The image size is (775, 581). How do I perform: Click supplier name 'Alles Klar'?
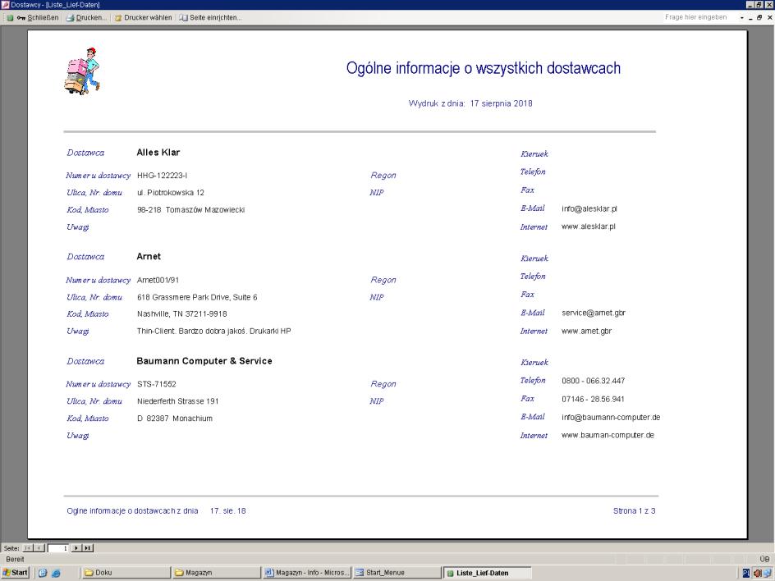click(x=158, y=152)
